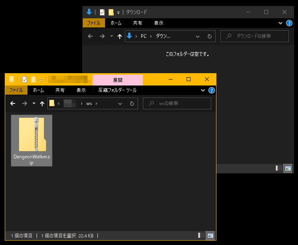298x245 pixels.
Task: Open 圧縮フォルダー ツール tab
Action: click(117, 90)
